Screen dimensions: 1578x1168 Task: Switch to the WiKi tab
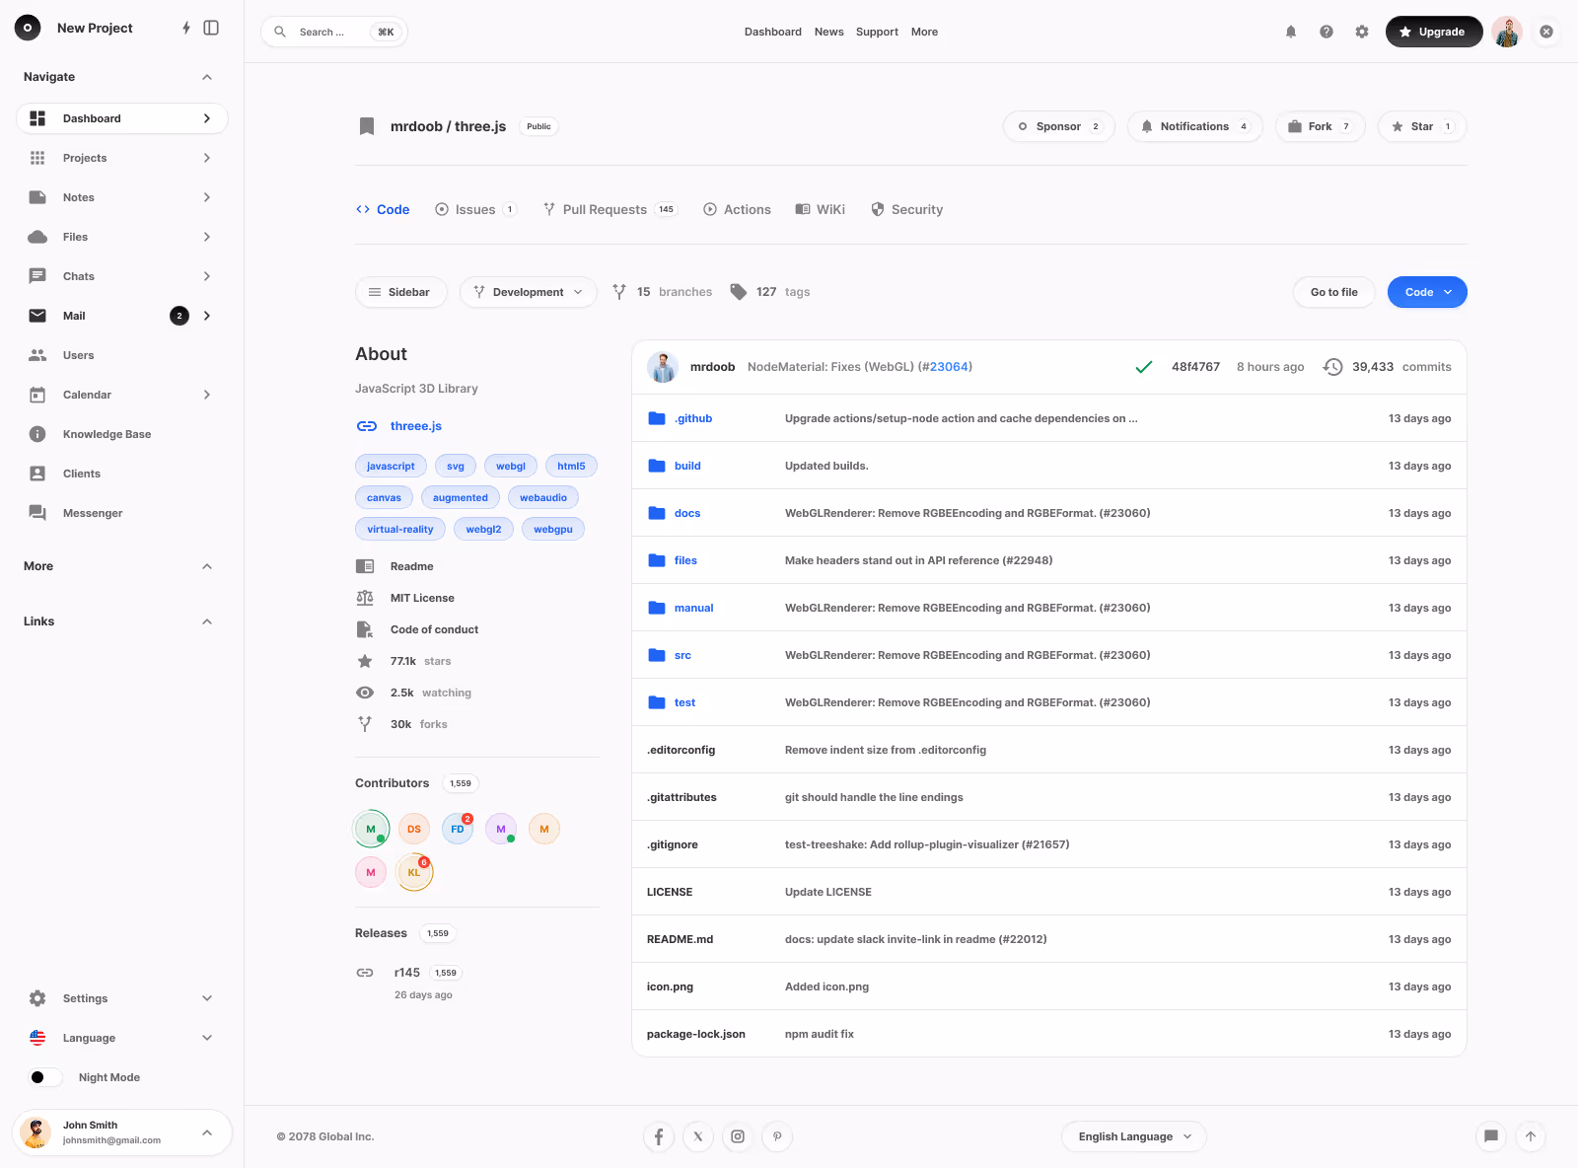821,209
